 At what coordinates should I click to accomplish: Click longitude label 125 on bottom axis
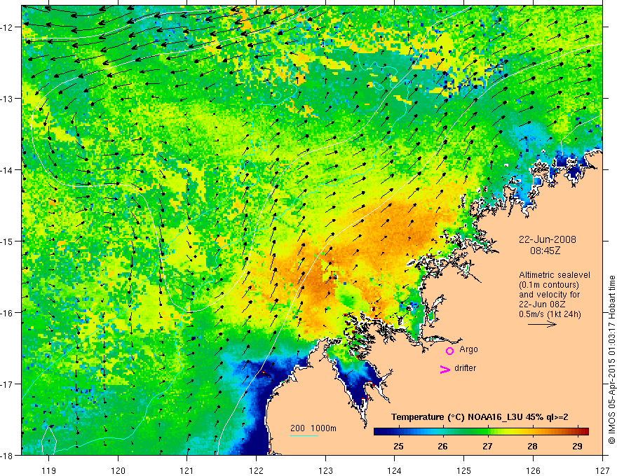tap(464, 470)
